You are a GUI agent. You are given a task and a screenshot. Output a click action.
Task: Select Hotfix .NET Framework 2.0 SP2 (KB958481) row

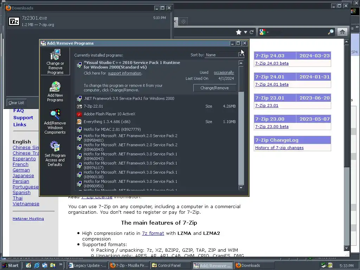(x=157, y=138)
